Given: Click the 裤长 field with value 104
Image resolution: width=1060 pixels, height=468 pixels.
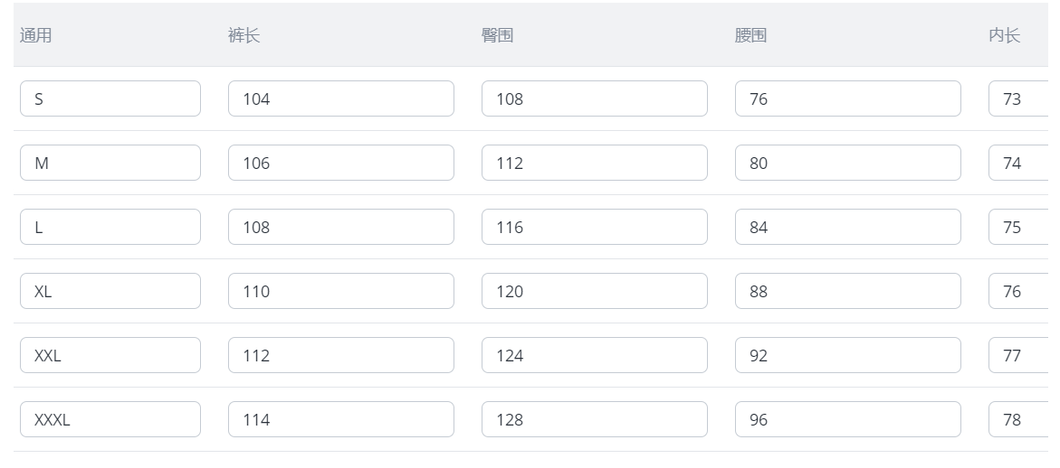Looking at the screenshot, I should point(340,98).
